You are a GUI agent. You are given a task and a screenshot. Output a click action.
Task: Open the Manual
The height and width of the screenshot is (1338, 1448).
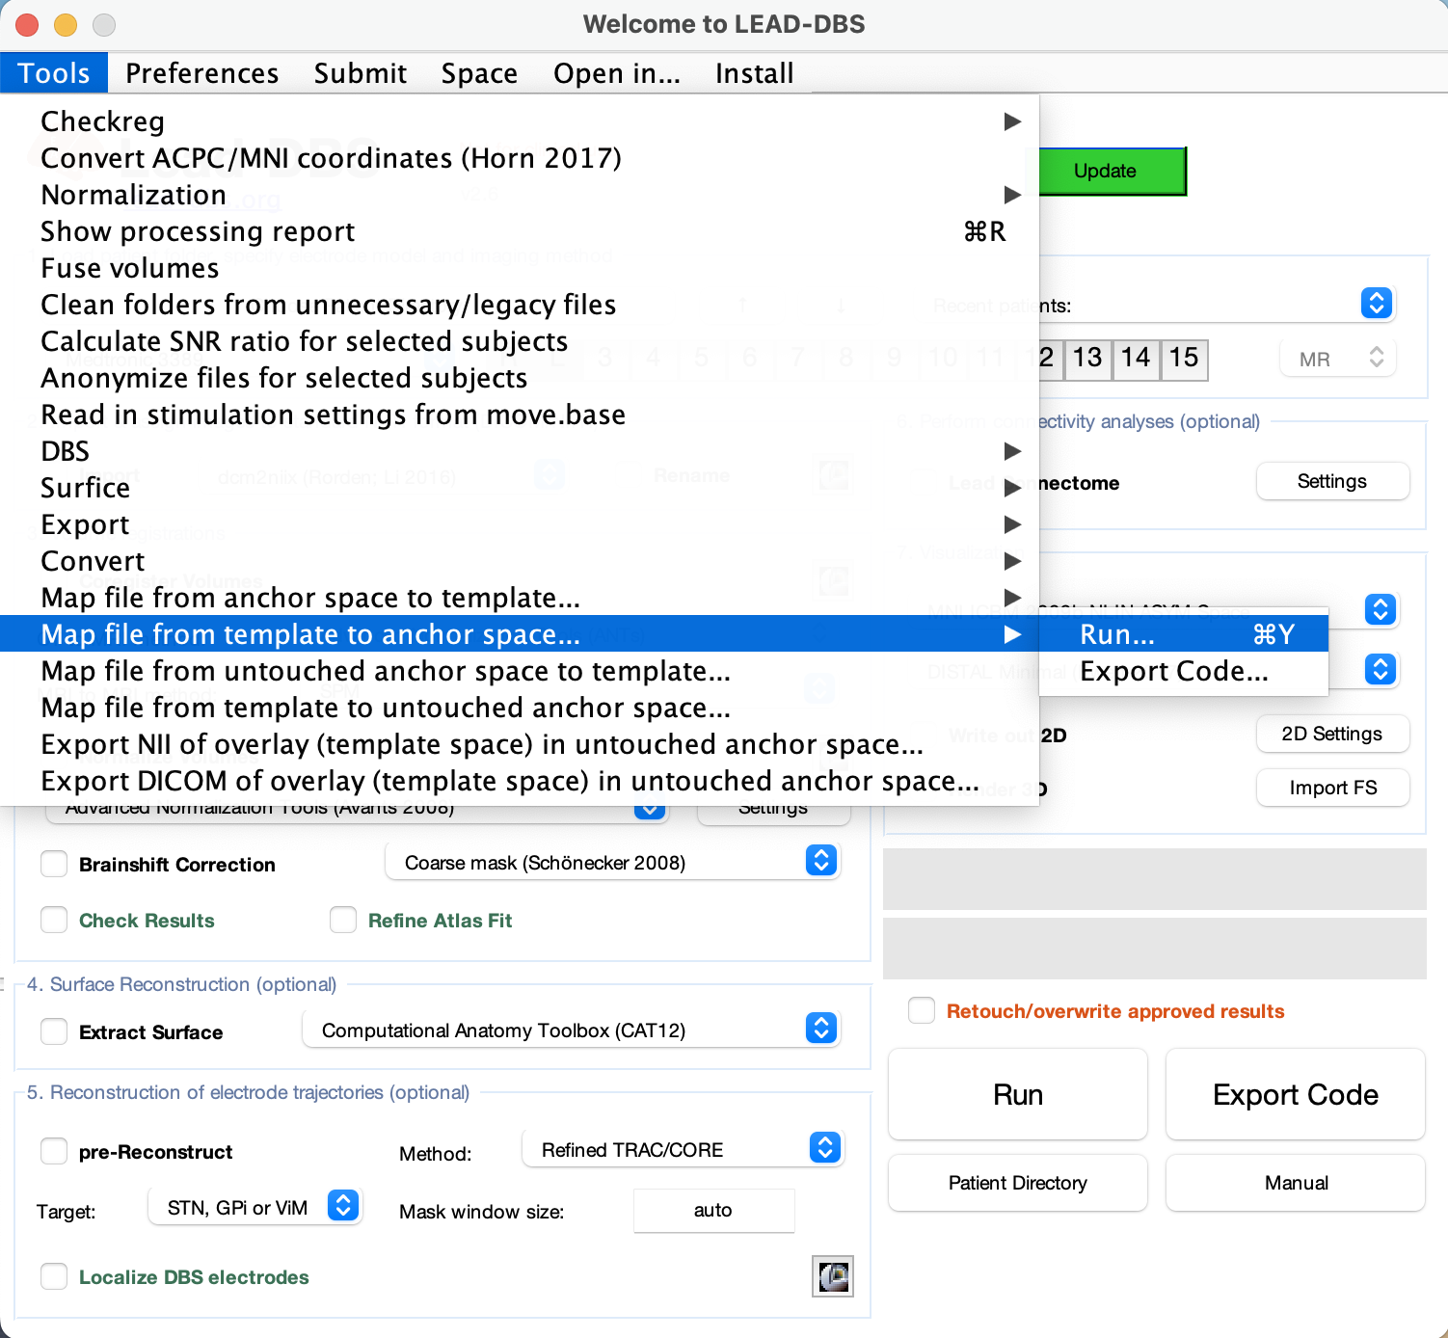1296,1183
